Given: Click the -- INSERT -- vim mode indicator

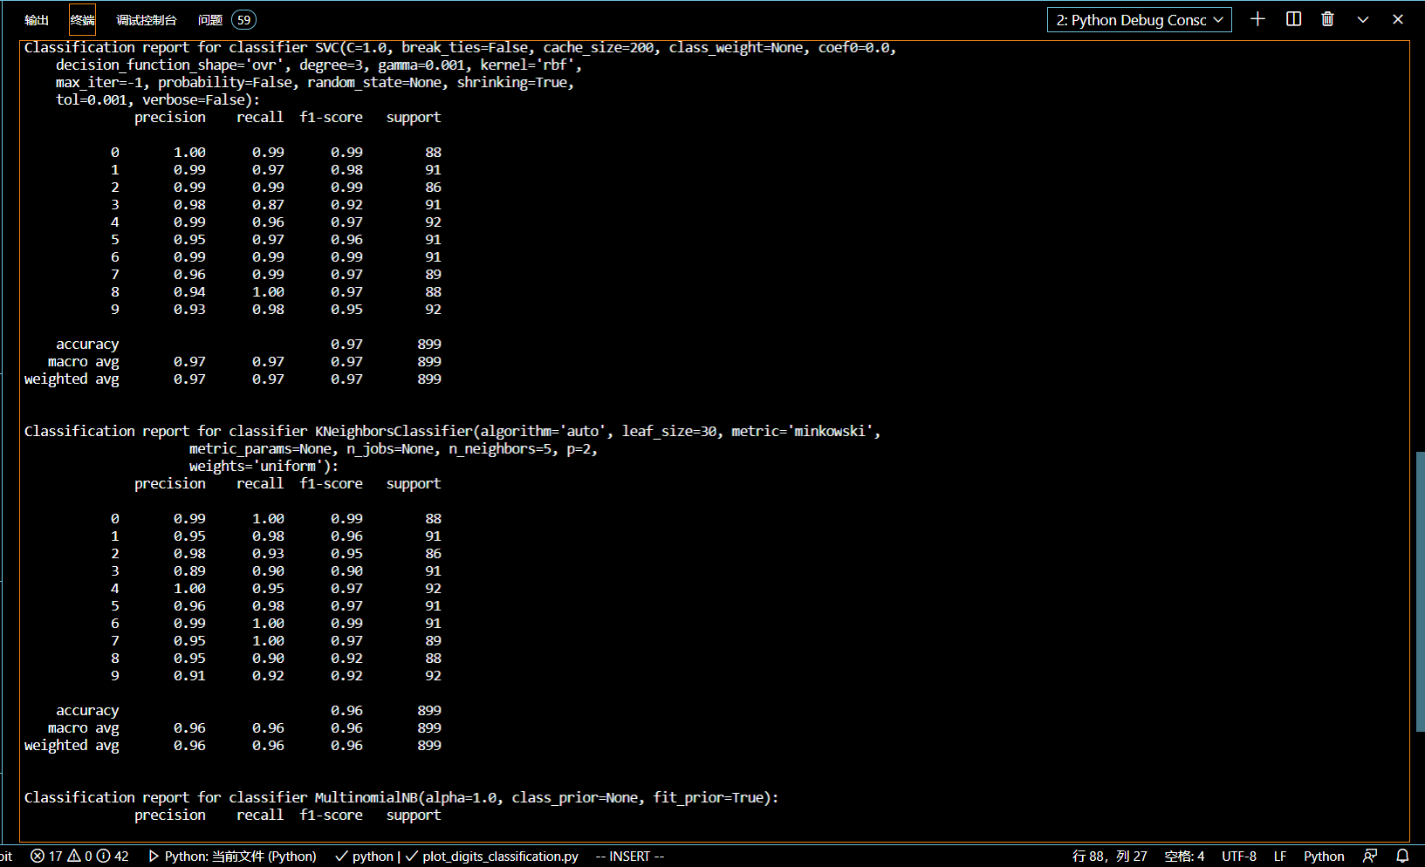Looking at the screenshot, I should click(630, 857).
